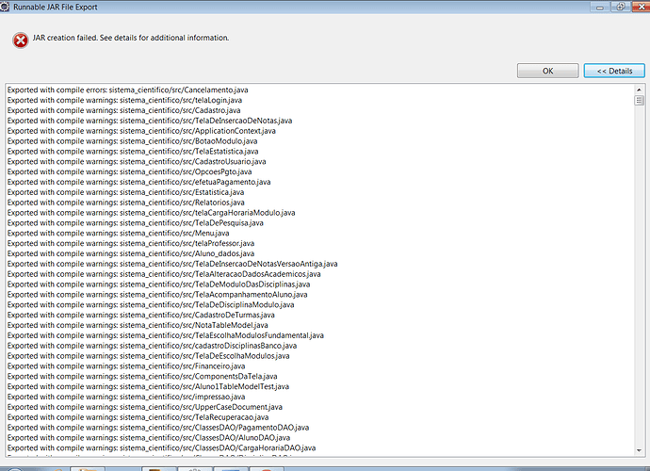Screen dimensions: 650x471
Task: Select the UpperCaseDocument.java warning line
Action: pyautogui.click(x=145, y=407)
